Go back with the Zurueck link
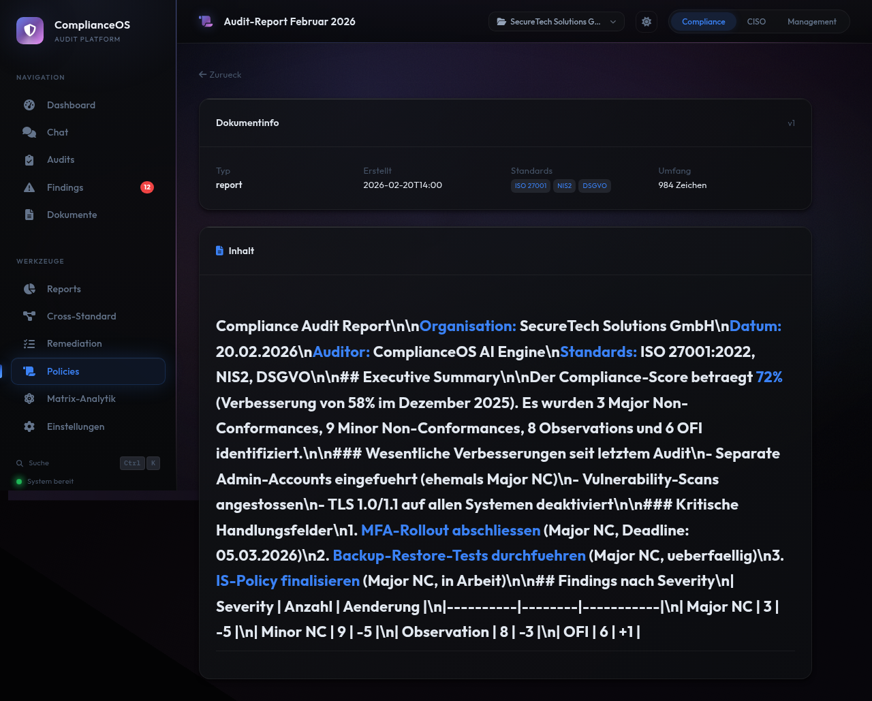The width and height of the screenshot is (872, 701). pos(220,75)
